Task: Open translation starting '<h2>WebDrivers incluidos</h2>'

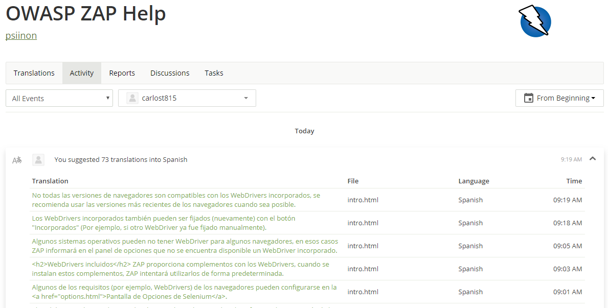Action: pos(181,269)
